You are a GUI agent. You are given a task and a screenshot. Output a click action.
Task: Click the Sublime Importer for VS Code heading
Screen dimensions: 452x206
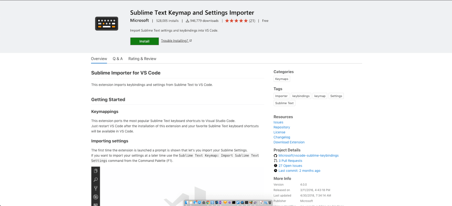[126, 73]
